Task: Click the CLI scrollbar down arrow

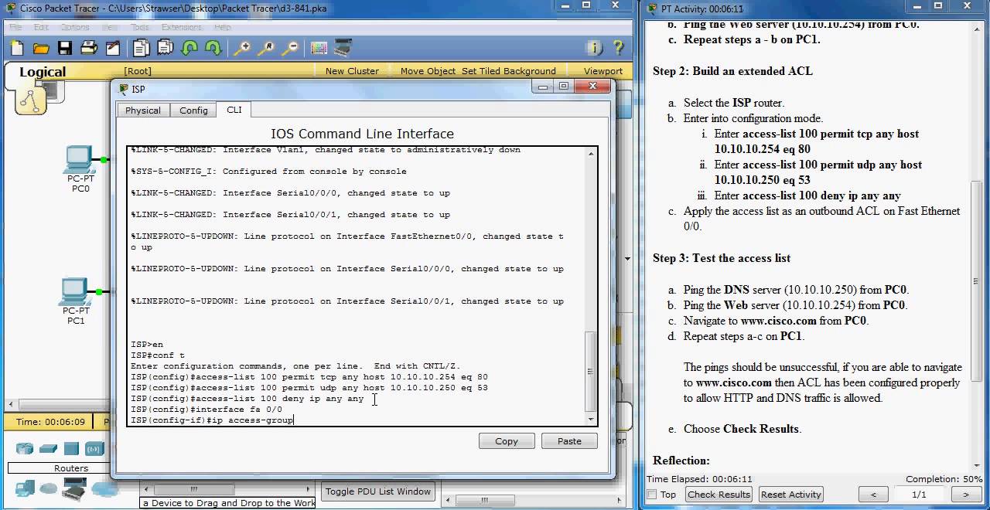Action: pyautogui.click(x=591, y=420)
